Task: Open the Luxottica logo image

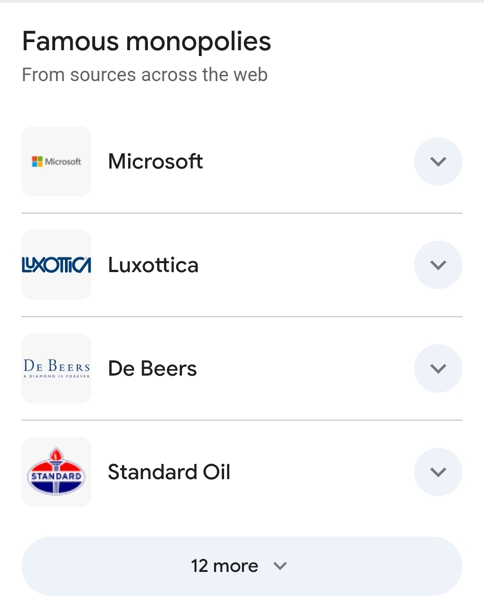Action: [56, 265]
